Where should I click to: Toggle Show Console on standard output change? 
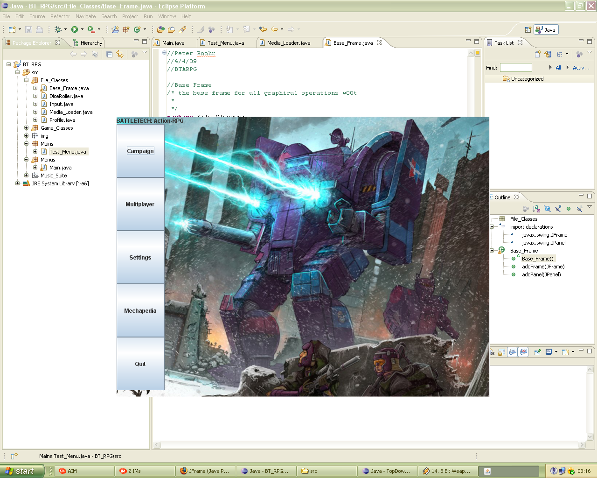coord(513,352)
